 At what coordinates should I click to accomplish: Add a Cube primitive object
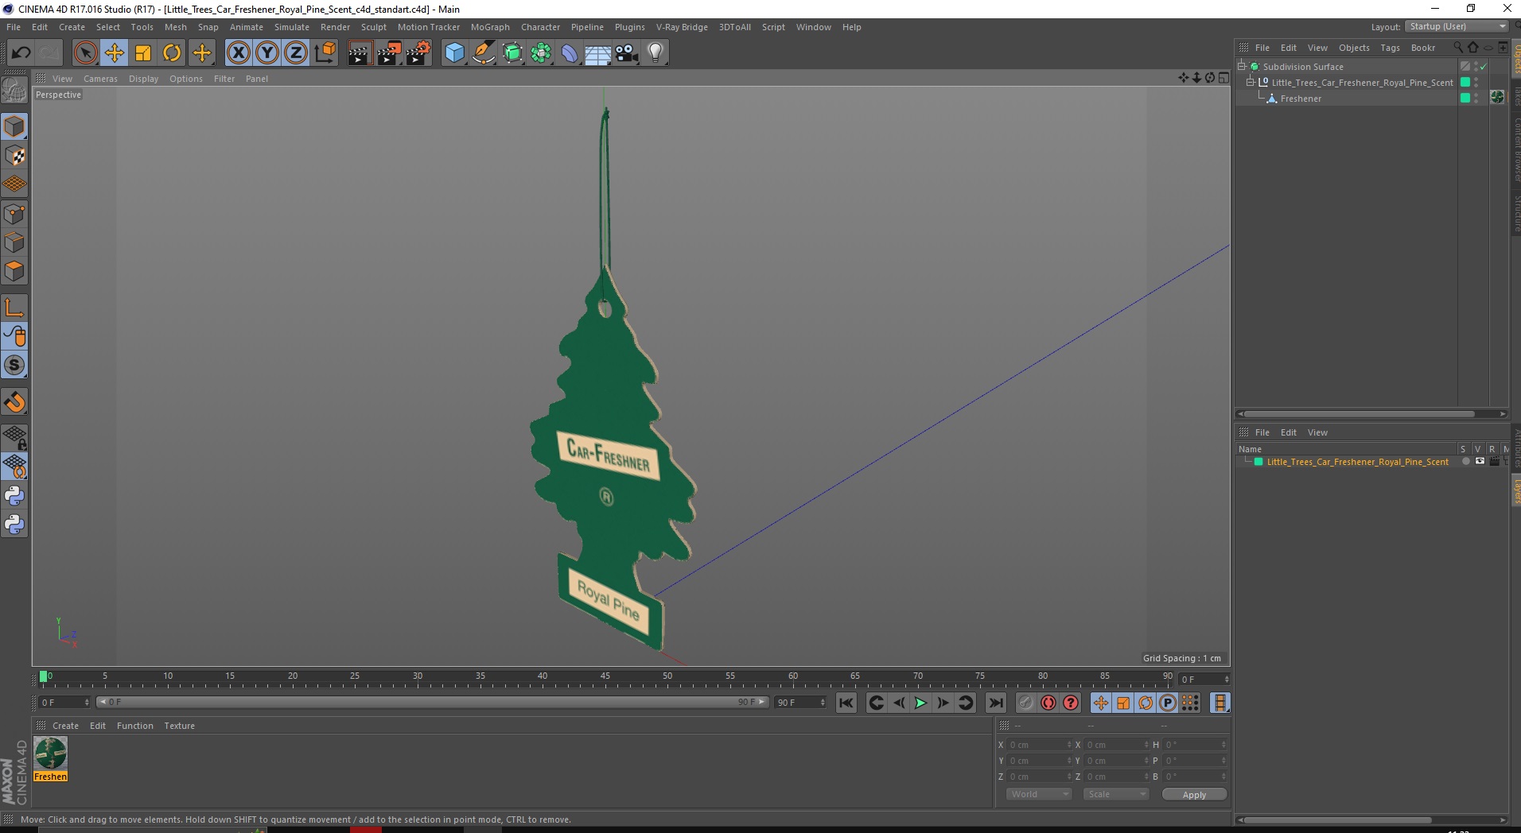click(454, 53)
